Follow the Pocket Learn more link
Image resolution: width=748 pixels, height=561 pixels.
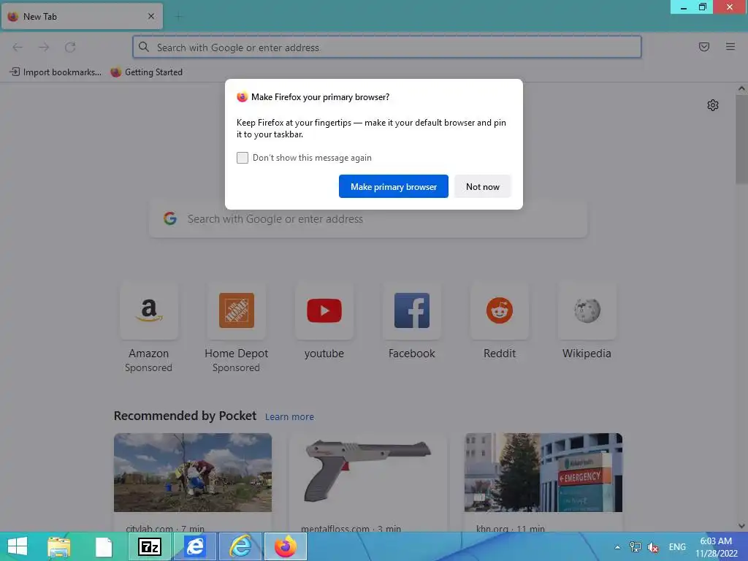pos(289,417)
